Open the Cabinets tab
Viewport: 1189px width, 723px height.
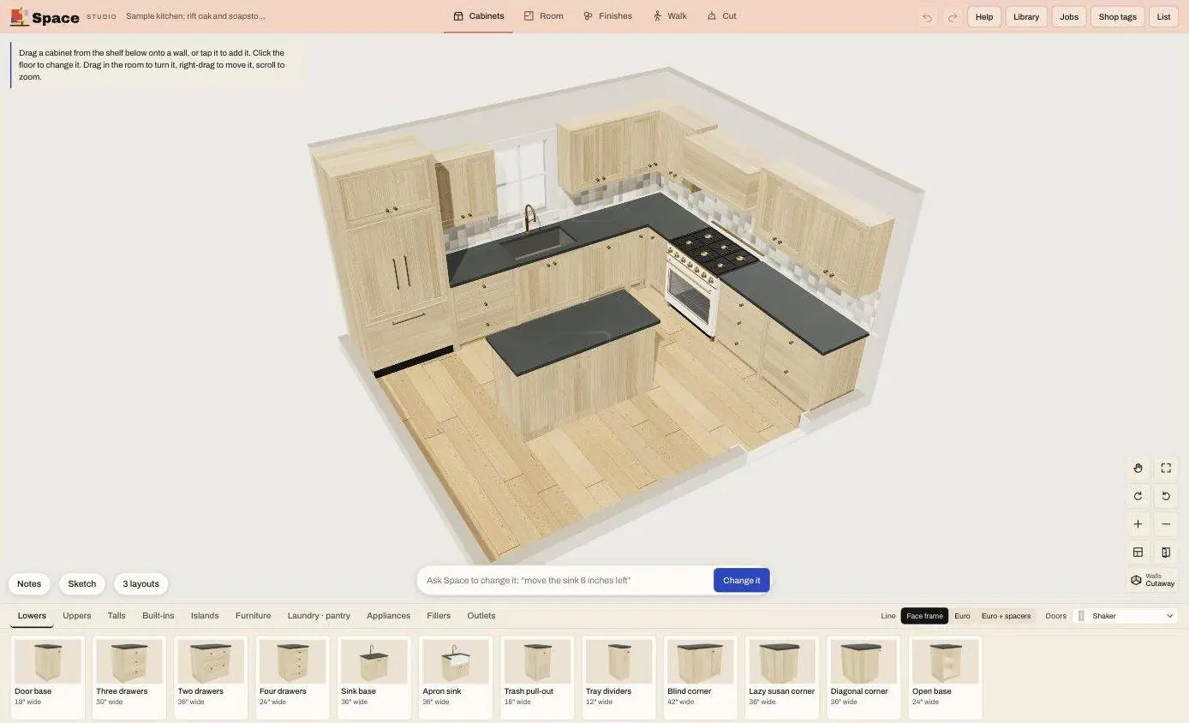[x=478, y=16]
